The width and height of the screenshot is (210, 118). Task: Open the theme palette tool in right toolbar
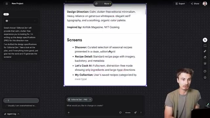coord(205,71)
